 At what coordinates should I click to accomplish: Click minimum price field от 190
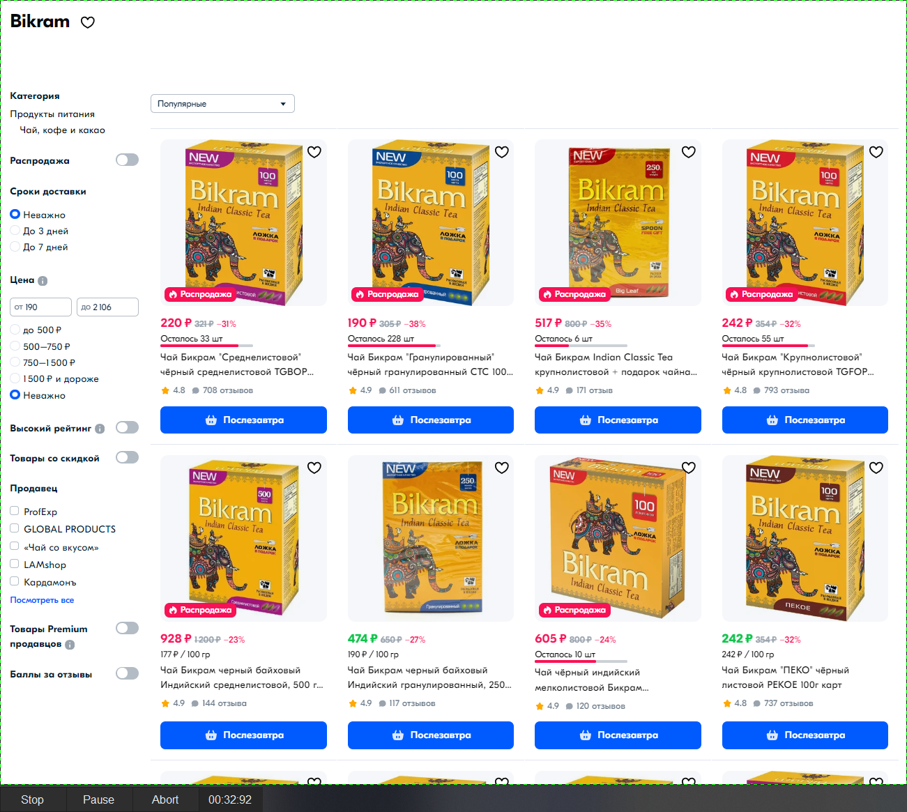[41, 307]
